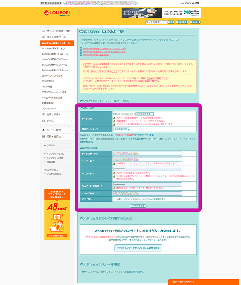Enable search engine indexing checkbox
Image resolution: width=241 pixels, height=285 pixels.
(x=115, y=199)
